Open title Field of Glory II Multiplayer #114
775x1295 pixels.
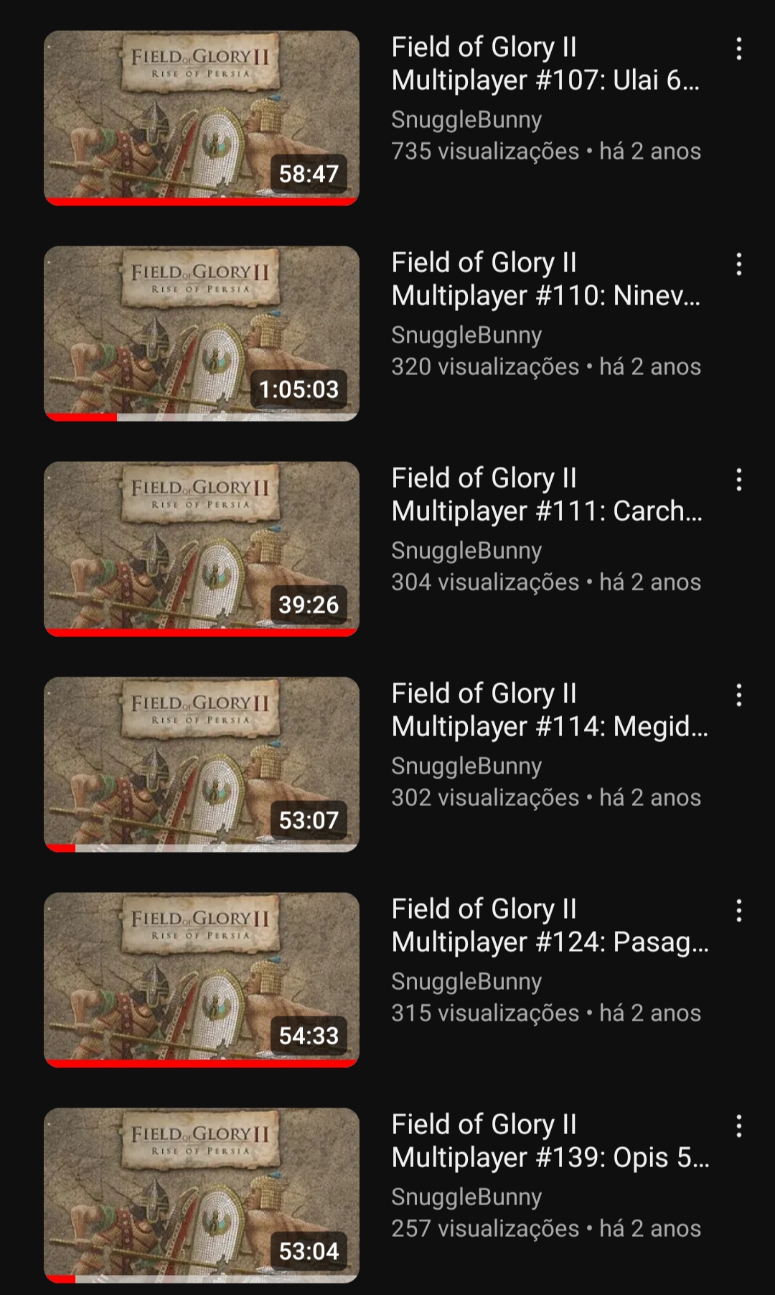pyautogui.click(x=550, y=710)
